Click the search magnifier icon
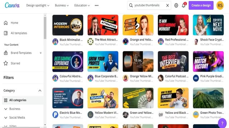The image size is (229, 128). (131, 6)
